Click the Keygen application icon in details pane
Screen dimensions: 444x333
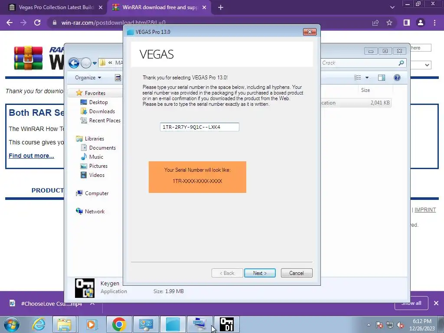[85, 288]
